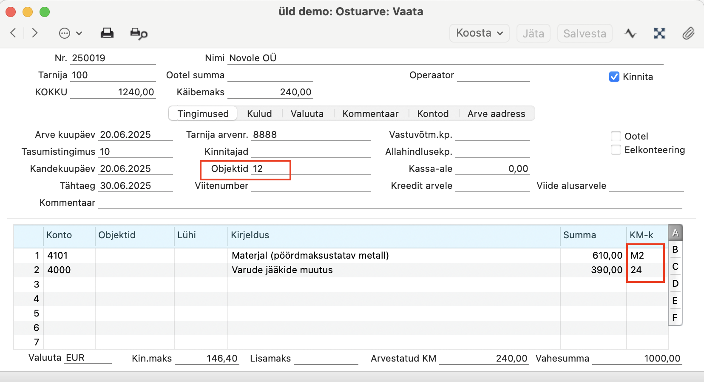
Task: Switch to the Kulud tab
Action: [x=259, y=114]
